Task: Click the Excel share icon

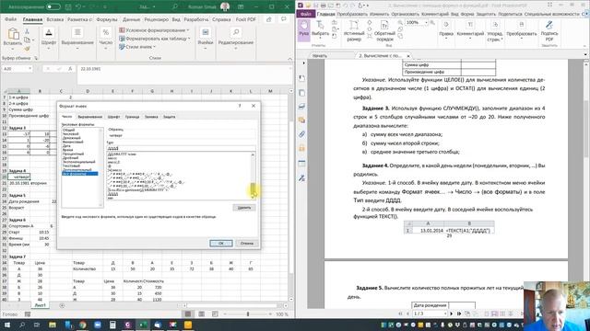Action: click(268, 19)
